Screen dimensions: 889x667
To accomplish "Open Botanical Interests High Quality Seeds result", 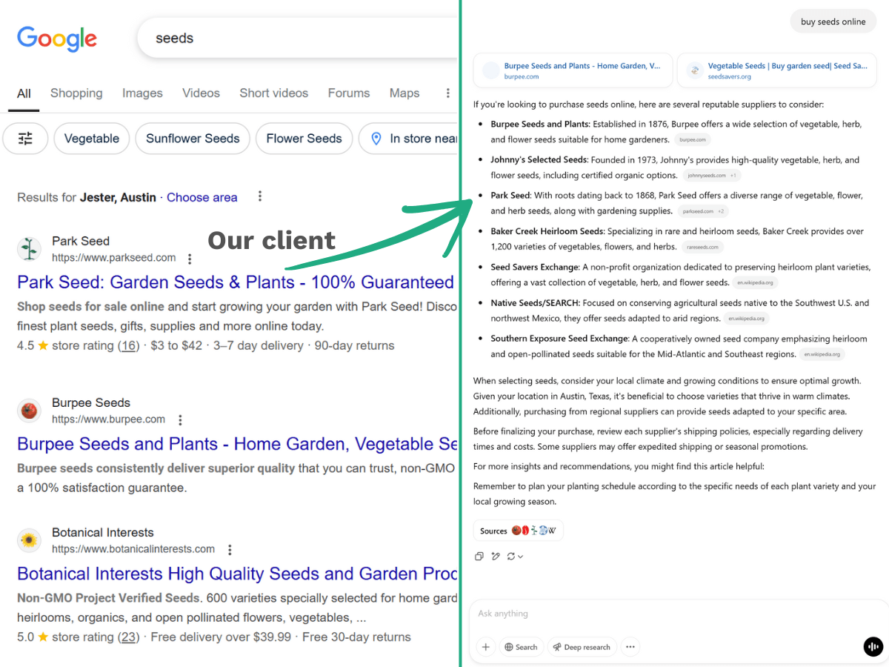I will coord(237,574).
